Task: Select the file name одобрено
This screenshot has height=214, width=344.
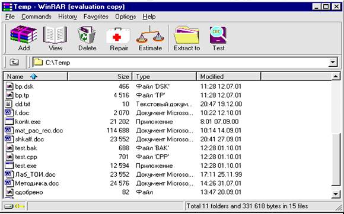Action: 29,192
